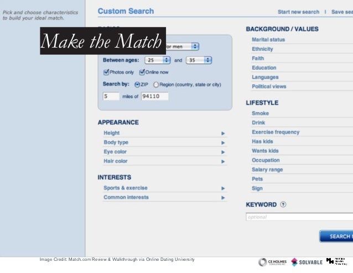Click the SEARCH button

tap(336, 236)
